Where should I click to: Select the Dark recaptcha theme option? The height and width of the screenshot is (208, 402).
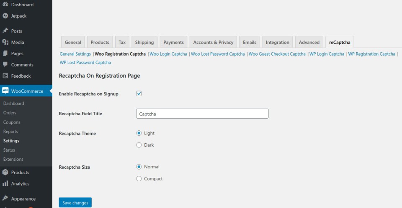pyautogui.click(x=139, y=145)
